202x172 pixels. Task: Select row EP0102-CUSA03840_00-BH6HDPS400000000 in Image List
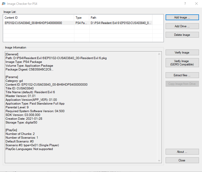(78, 23)
